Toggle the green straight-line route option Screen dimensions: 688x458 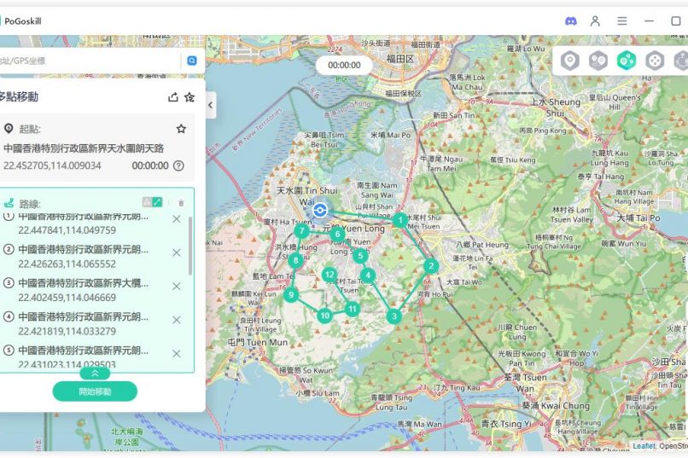(x=157, y=202)
